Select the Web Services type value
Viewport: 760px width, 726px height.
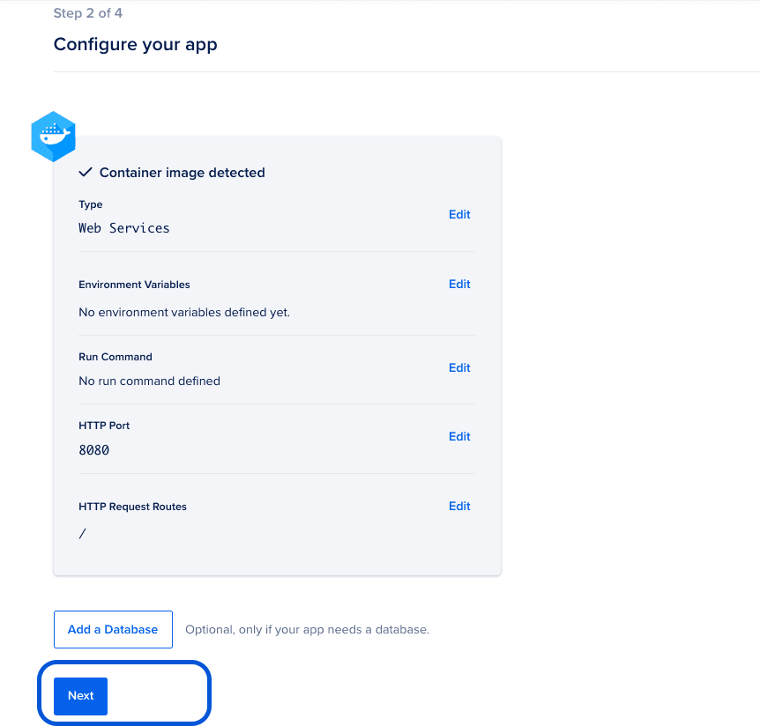coord(123,228)
